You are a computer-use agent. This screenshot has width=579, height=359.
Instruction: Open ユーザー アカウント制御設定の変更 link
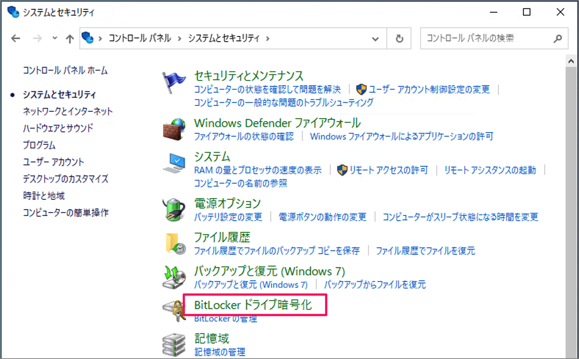click(429, 90)
